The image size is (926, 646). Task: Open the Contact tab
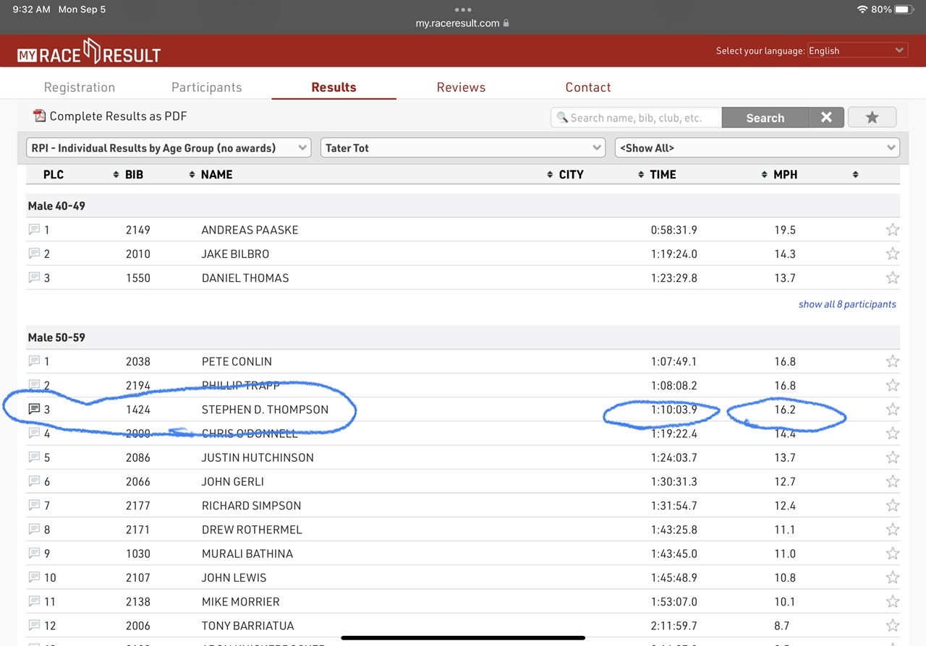588,87
